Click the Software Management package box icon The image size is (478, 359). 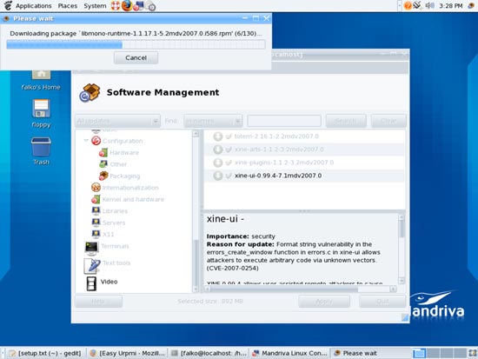(90, 92)
